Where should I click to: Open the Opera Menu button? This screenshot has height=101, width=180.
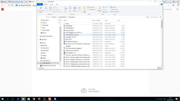(4, 2)
